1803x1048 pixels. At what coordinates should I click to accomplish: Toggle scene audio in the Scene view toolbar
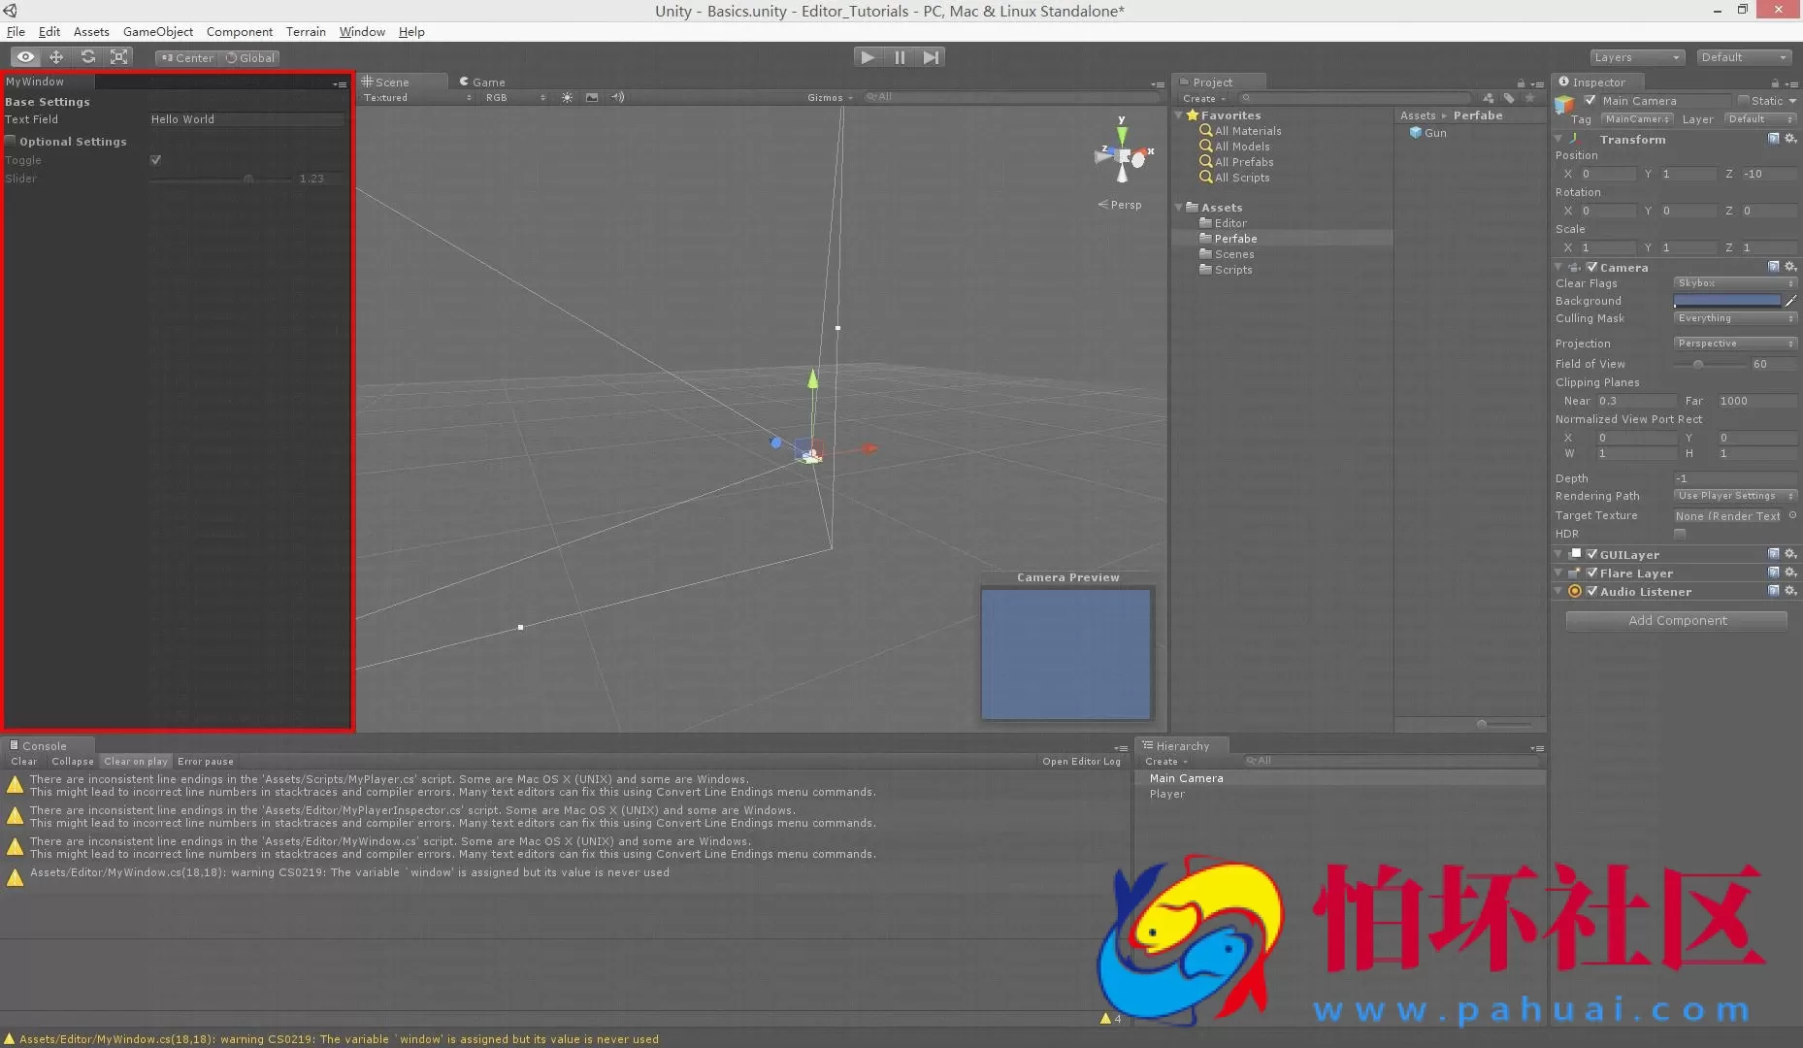click(x=618, y=97)
